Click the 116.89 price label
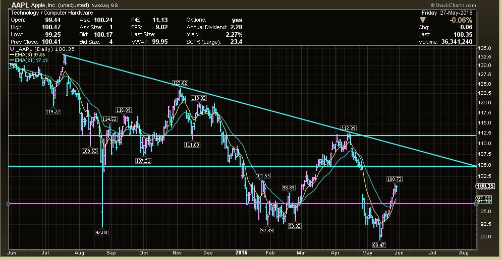502x260 pixels. click(x=124, y=110)
